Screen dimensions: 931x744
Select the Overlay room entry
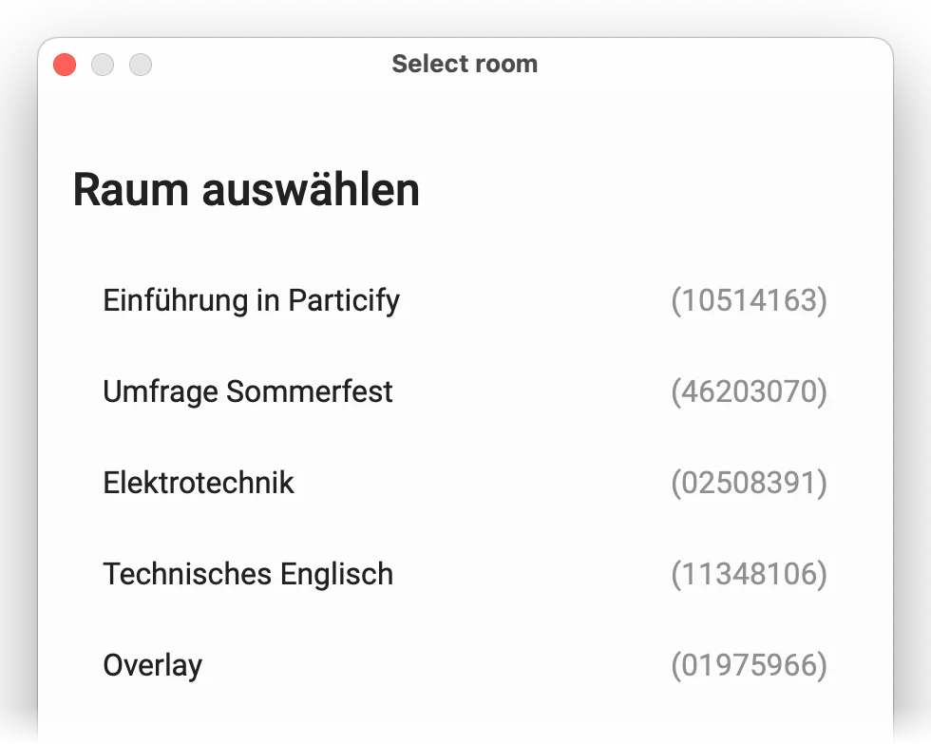pyautogui.click(x=152, y=666)
